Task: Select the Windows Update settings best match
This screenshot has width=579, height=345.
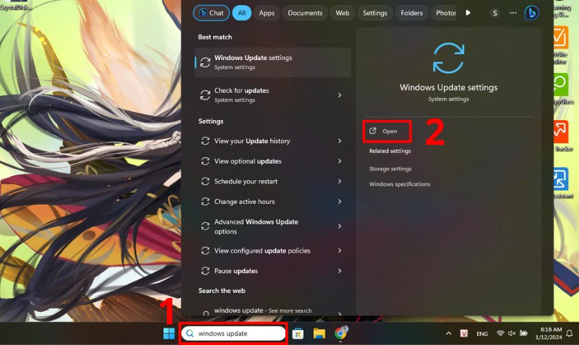Action: tap(272, 62)
